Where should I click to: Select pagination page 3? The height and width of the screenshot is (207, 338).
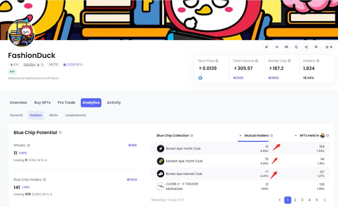point(302,200)
